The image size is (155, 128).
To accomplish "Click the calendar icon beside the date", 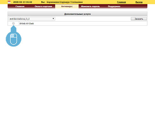I will [x=9, y=2].
